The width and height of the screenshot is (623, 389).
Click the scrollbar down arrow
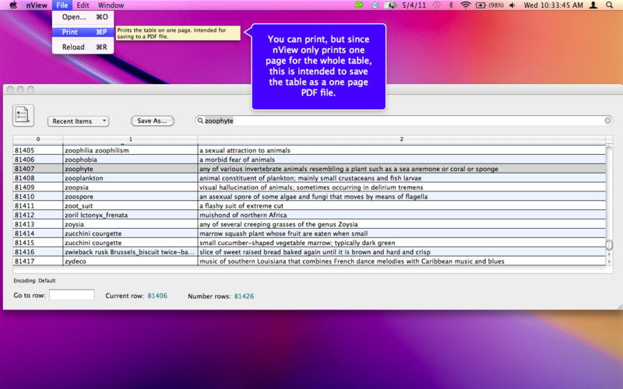click(x=609, y=261)
